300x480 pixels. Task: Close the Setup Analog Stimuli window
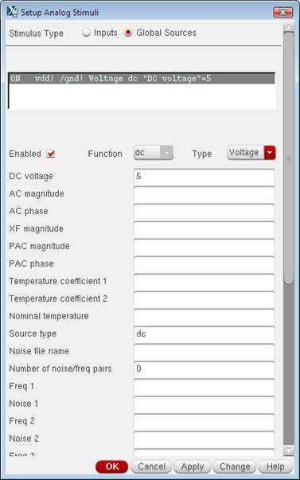[282, 13]
